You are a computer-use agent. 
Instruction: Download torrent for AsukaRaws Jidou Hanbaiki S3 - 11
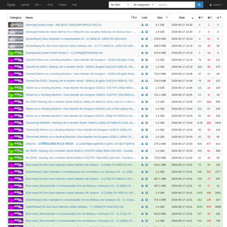point(143,39)
